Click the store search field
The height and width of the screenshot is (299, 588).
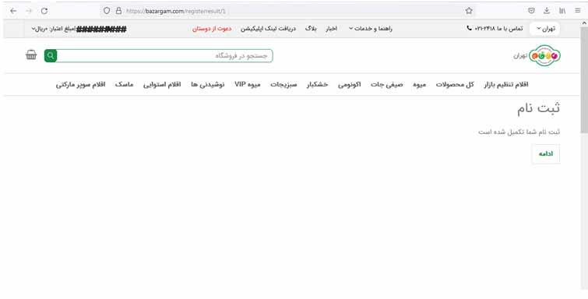pos(164,55)
